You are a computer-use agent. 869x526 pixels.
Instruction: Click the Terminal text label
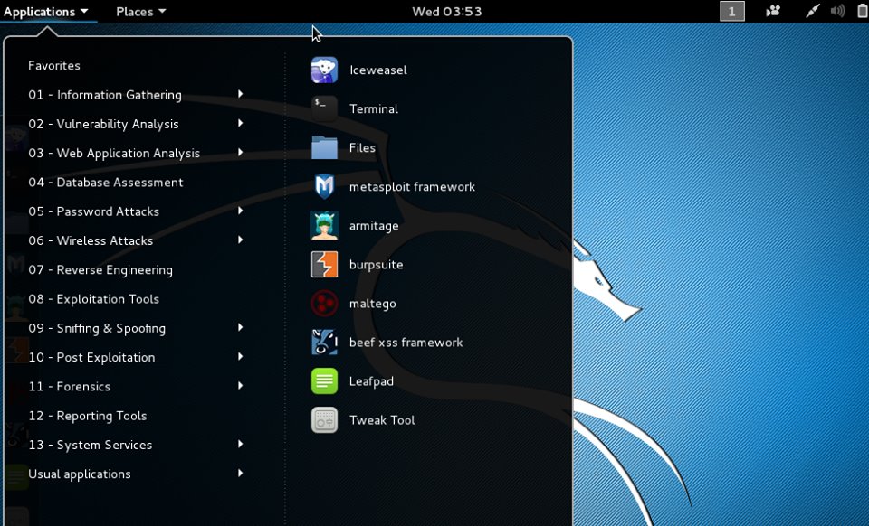click(374, 109)
